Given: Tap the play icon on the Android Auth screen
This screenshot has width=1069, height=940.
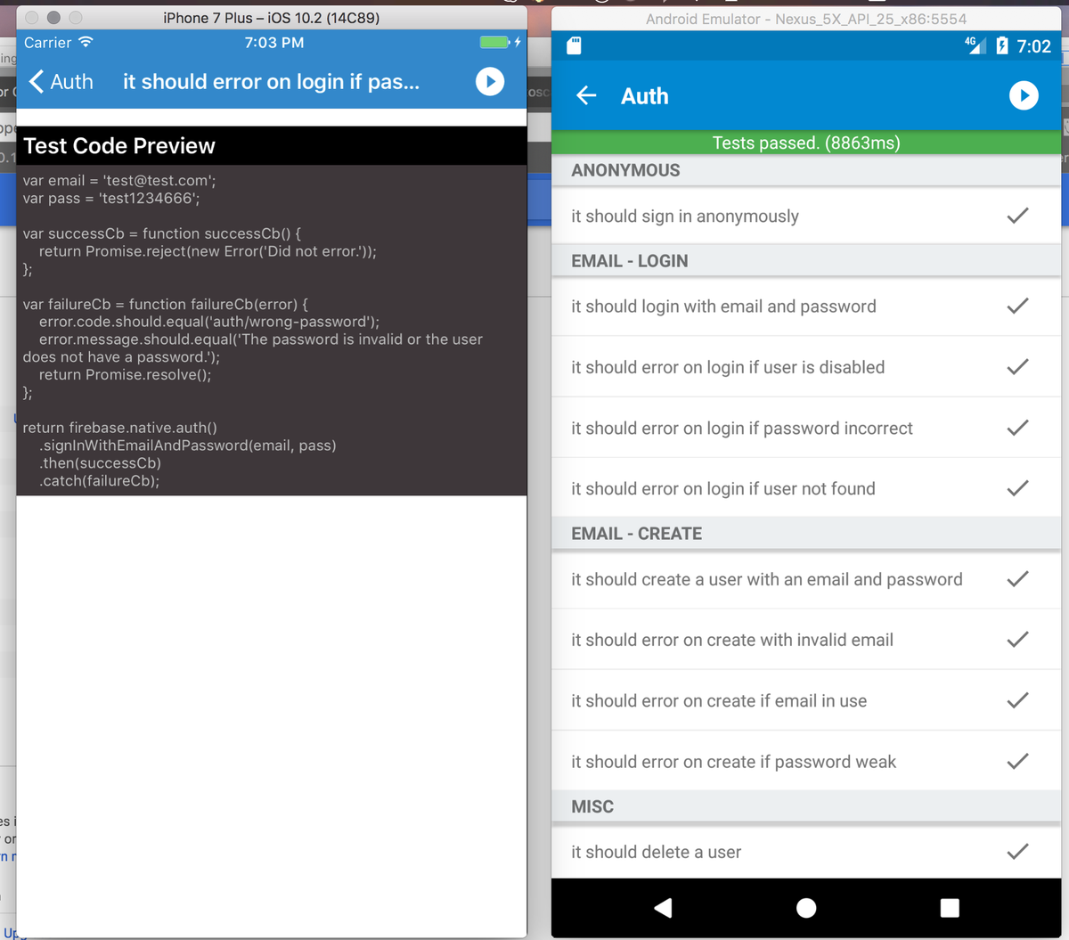Looking at the screenshot, I should [x=1023, y=95].
